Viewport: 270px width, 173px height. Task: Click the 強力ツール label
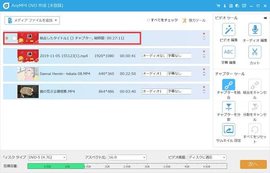[197, 20]
